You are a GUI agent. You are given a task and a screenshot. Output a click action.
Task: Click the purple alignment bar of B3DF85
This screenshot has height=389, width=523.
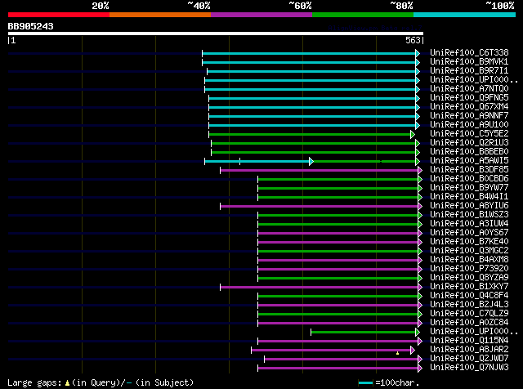[320, 171]
